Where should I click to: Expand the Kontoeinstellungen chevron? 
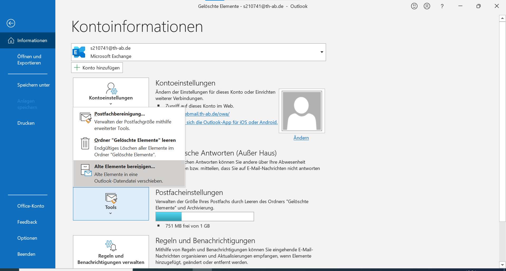[111, 104]
